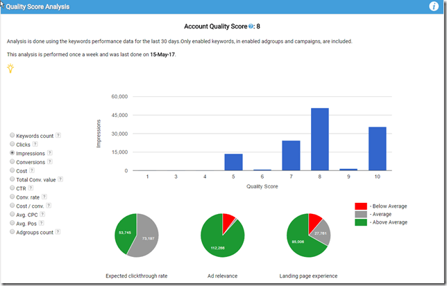Switch metric to Avg. Pos radio button
This screenshot has height=286, width=447.
coord(12,223)
